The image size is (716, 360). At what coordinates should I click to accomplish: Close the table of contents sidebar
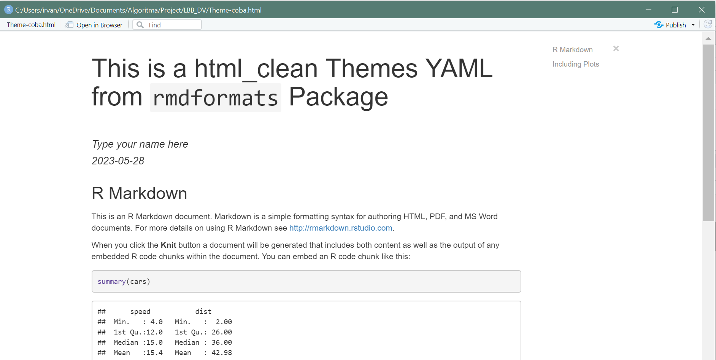point(616,49)
